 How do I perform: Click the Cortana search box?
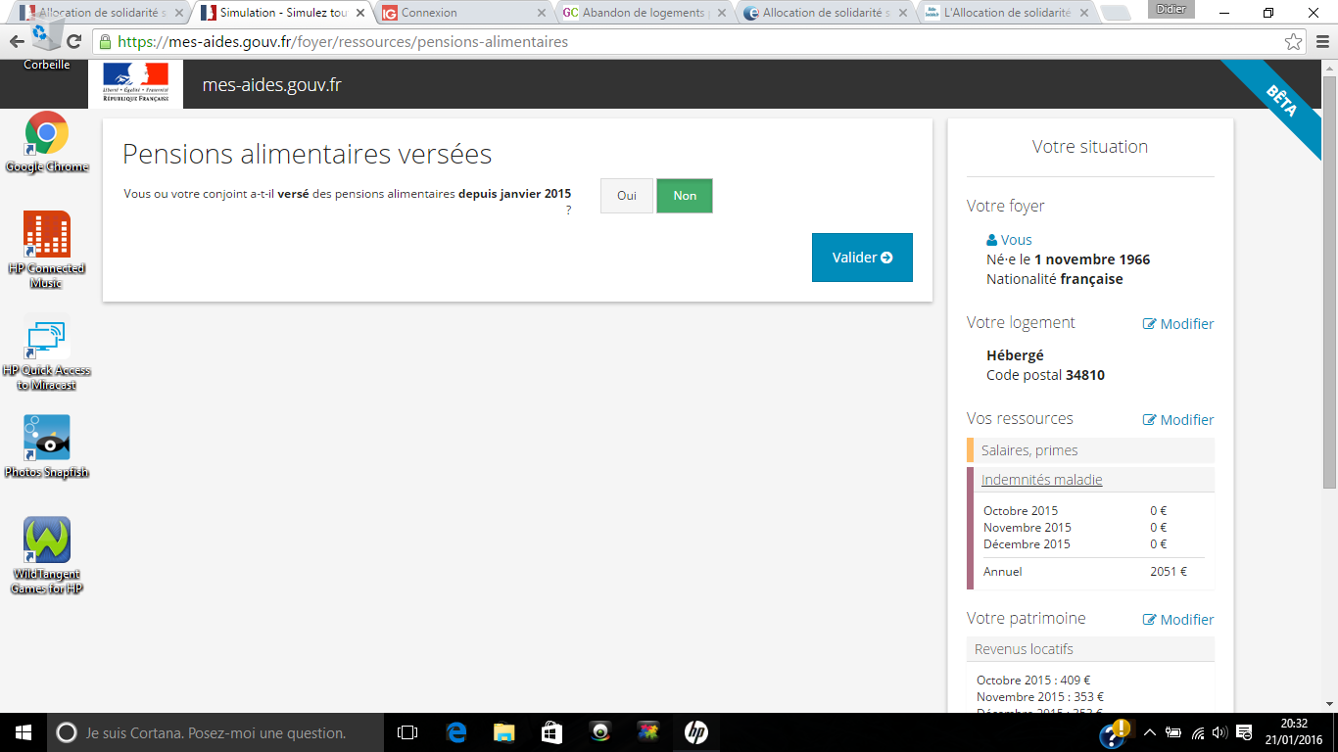point(215,732)
